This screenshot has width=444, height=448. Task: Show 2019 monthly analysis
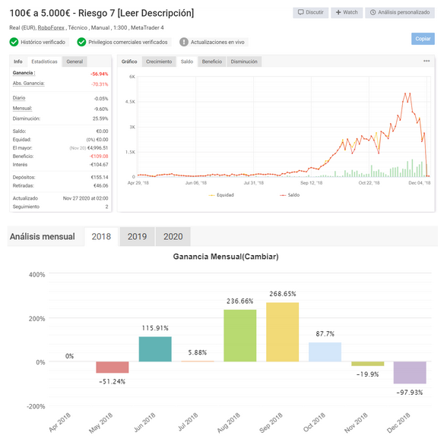tap(137, 237)
